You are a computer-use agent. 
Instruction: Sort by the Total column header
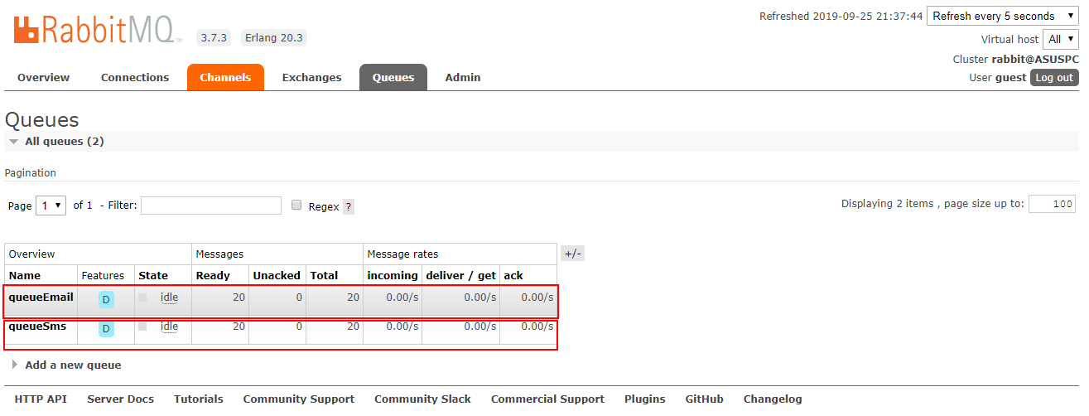(x=325, y=276)
